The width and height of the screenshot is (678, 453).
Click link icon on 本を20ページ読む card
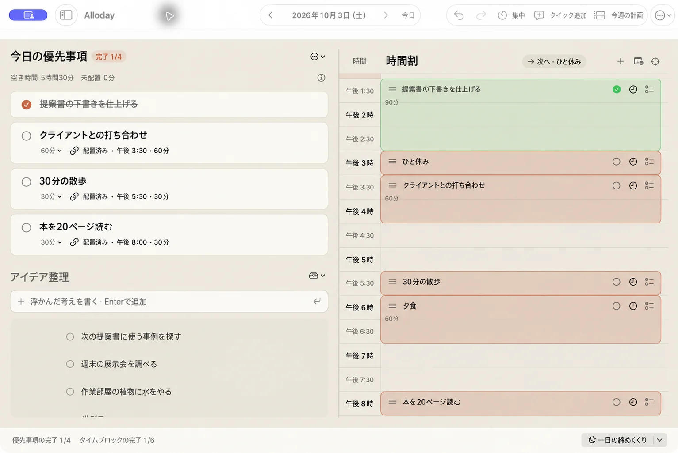pyautogui.click(x=74, y=242)
